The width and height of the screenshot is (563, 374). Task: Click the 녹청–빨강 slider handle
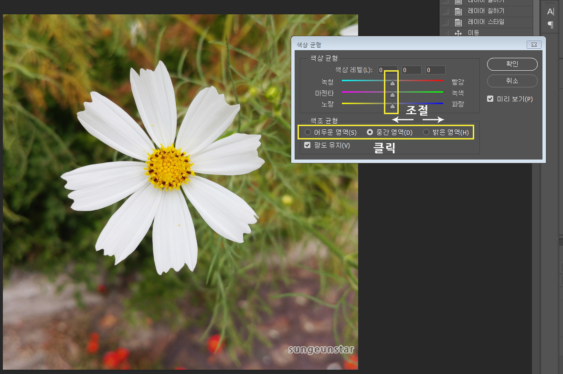point(393,84)
